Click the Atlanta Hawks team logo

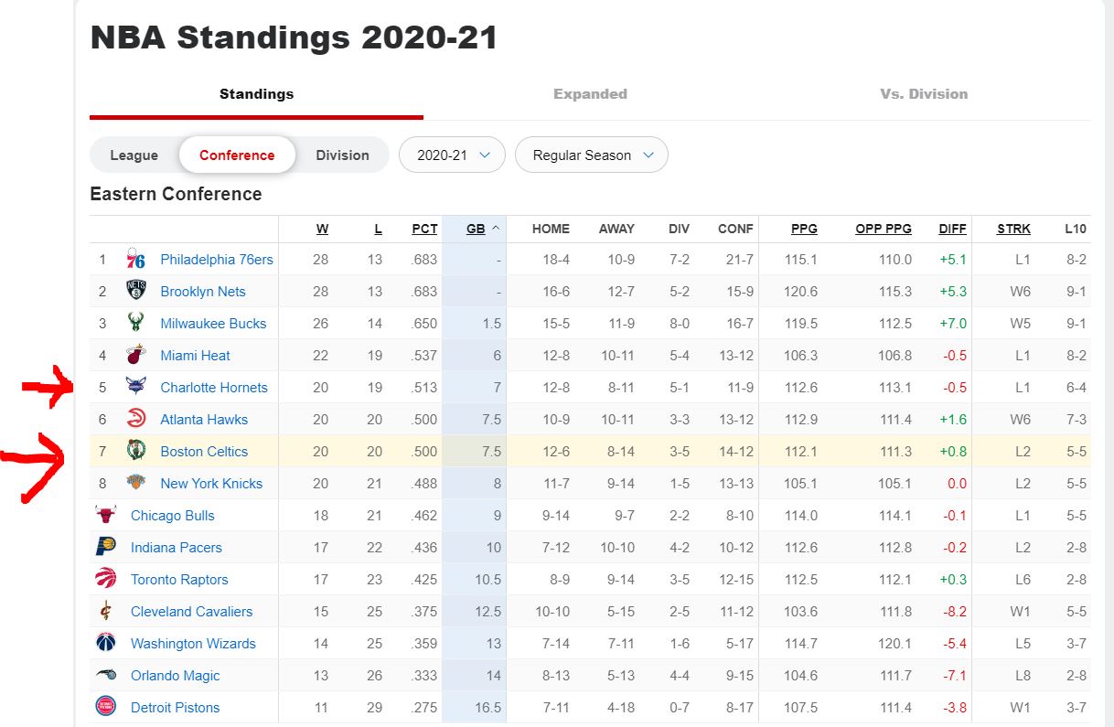click(136, 419)
